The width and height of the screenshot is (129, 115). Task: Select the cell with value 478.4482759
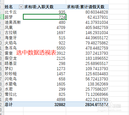pos(87,48)
